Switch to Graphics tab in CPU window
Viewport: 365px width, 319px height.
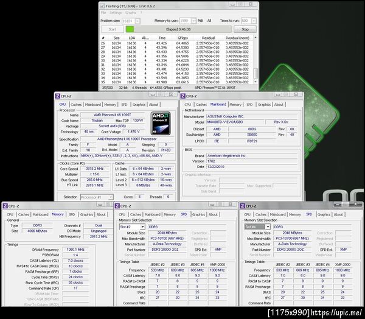coord(139,105)
